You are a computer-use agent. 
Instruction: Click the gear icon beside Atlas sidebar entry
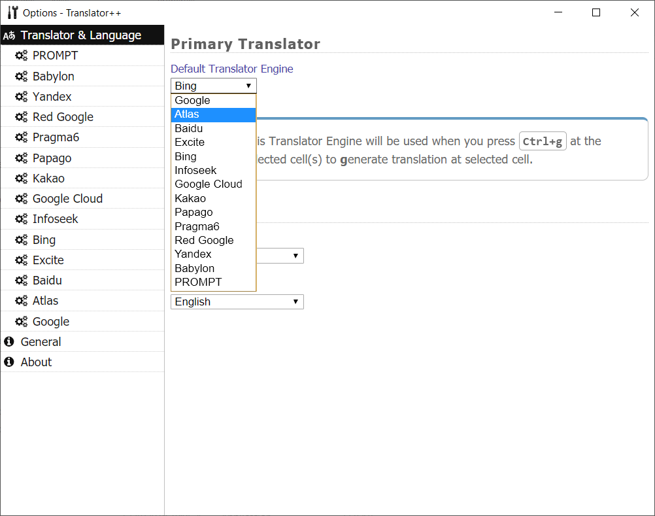point(22,300)
